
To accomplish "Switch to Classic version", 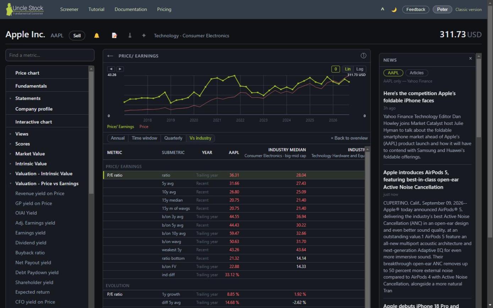I will coord(469,10).
